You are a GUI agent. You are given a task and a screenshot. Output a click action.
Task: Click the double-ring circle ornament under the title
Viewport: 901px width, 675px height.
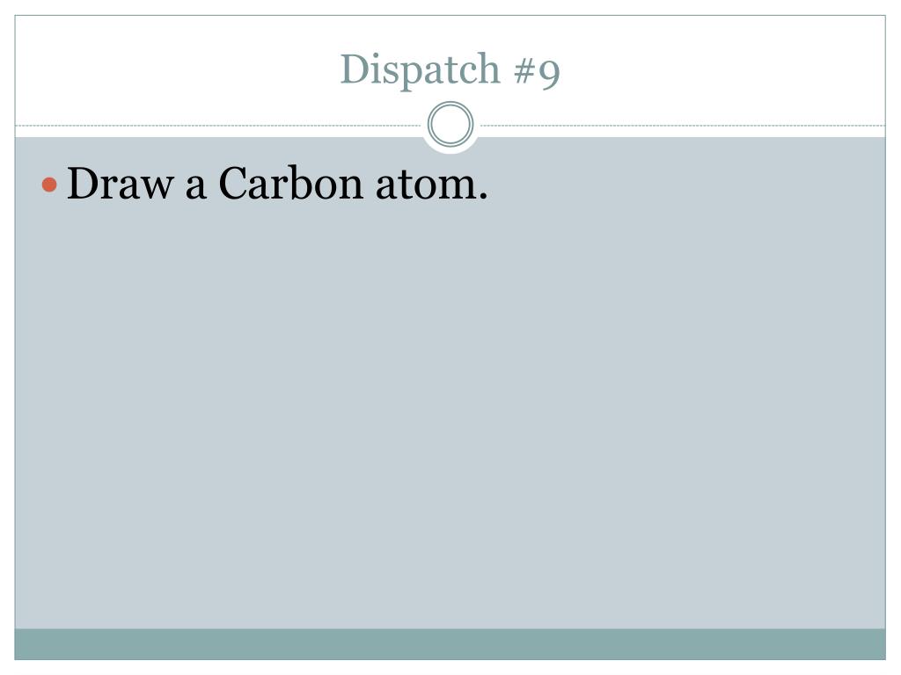tap(450, 124)
